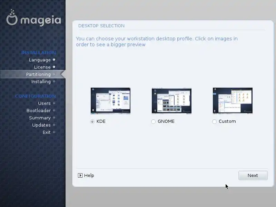Click the Summary step in sidebar
Viewport: 276px width, 207px height.
point(40,118)
